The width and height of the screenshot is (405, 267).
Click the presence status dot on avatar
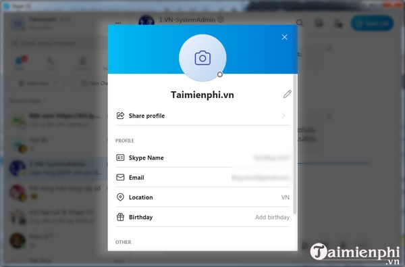tap(219, 74)
